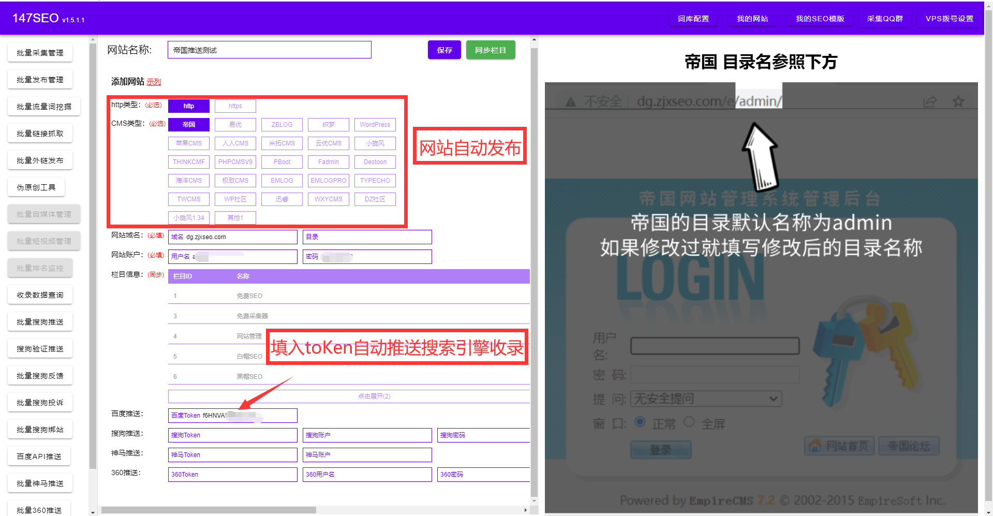Click the form panel horizontal scrollbar
The image size is (993, 516).
[x=209, y=510]
